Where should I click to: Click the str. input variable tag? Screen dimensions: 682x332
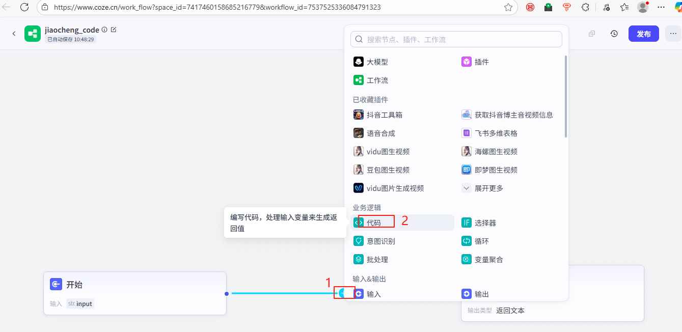(x=80, y=303)
